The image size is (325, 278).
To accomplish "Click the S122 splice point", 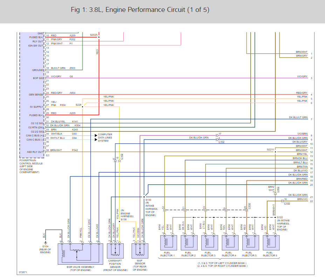I will pos(275,218).
